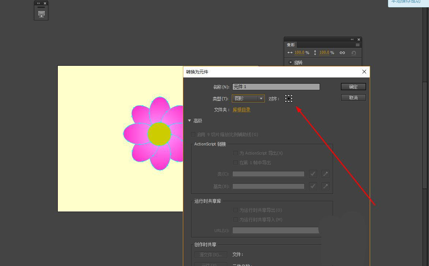This screenshot has width=429, height=266.
Task: Click the yellow center of the flower
Action: pyautogui.click(x=159, y=134)
